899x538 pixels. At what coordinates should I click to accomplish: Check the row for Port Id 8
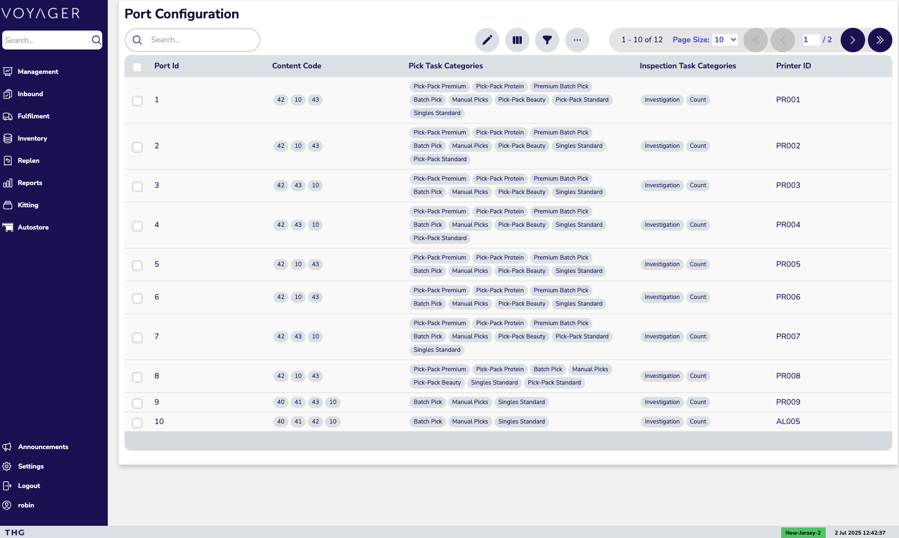click(x=137, y=377)
